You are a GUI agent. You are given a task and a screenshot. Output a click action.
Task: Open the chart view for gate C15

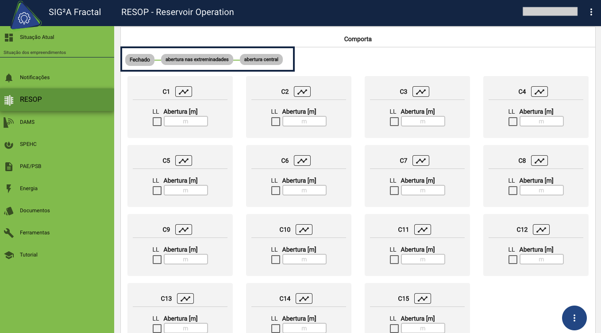click(423, 299)
